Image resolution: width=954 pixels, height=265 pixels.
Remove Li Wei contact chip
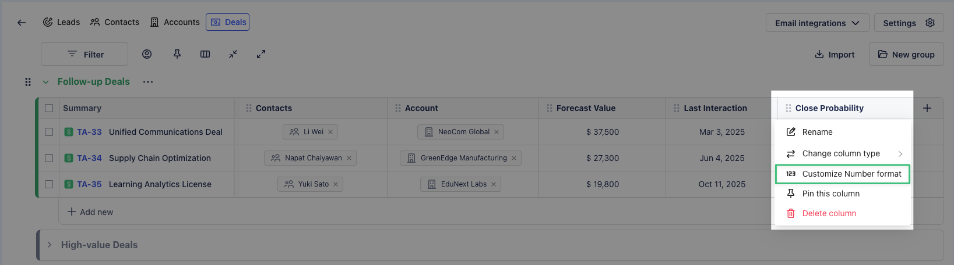[x=330, y=132]
